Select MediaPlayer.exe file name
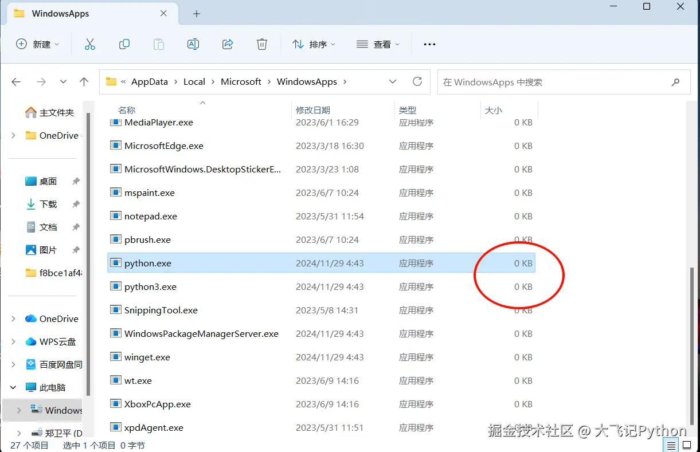Viewport: 700px width, 452px height. (x=159, y=122)
